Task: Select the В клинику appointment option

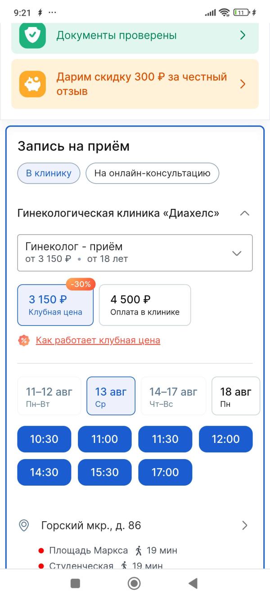Action: [x=49, y=173]
